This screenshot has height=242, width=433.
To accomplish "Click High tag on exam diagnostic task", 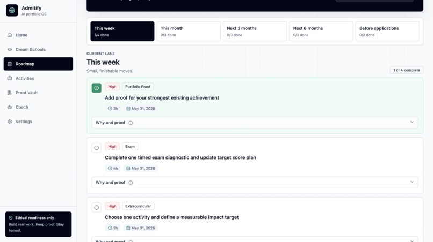I will click(x=112, y=147).
